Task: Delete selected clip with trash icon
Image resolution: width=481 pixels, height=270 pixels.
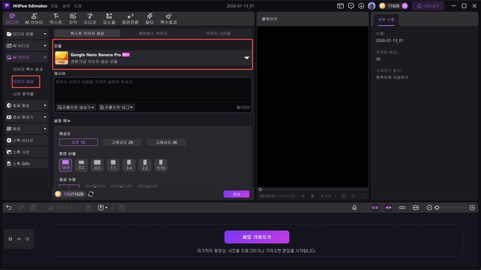Action: (34, 208)
